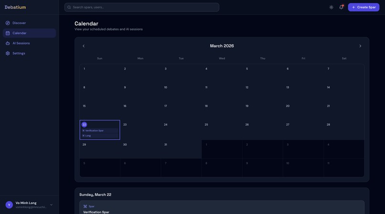The image size is (385, 214).
Task: Select March 25 cell
Action: click(222, 130)
